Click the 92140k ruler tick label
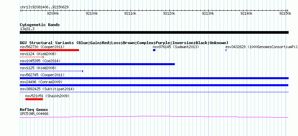298x136 pixels. click(x=247, y=13)
